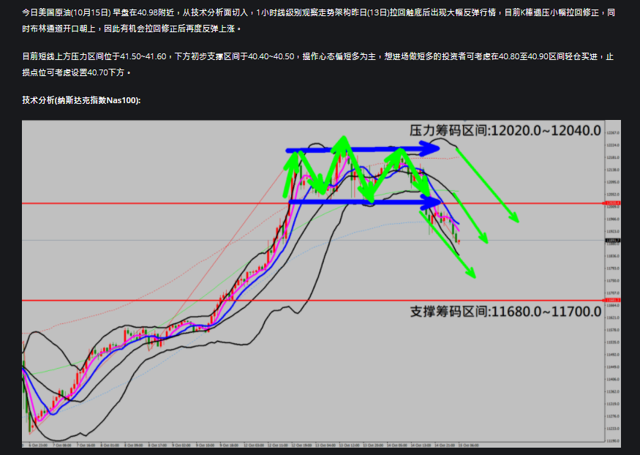The height and width of the screenshot is (455, 640).
Task: Click the red upper resistance price tag
Action: pyautogui.click(x=613, y=203)
